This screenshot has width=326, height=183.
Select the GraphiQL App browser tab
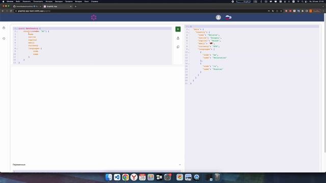coord(57,7)
